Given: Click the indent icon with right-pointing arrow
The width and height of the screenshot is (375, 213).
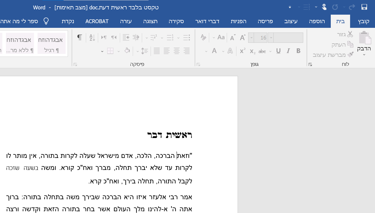Looking at the screenshot, I should click(136, 38).
